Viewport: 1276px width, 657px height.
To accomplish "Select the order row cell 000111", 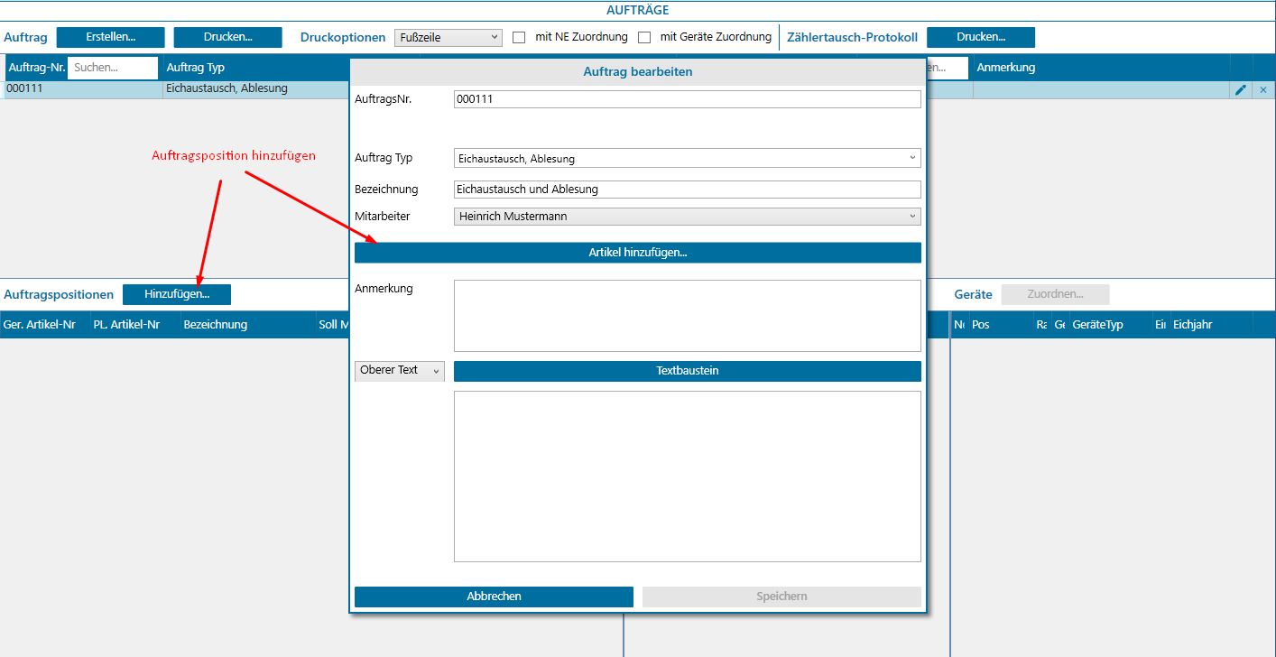I will pyautogui.click(x=83, y=89).
